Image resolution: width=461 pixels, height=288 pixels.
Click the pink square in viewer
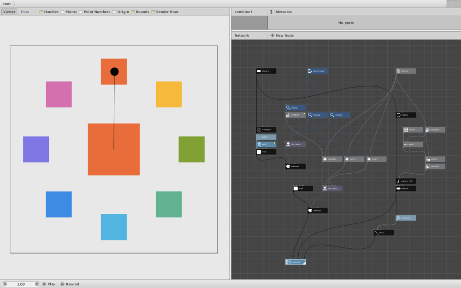coord(59,94)
